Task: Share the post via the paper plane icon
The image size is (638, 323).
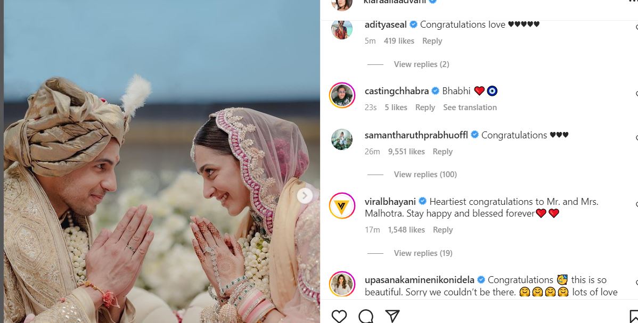Action: pos(392,316)
